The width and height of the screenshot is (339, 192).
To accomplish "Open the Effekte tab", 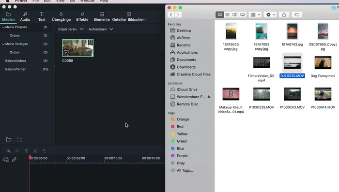I will (82, 17).
